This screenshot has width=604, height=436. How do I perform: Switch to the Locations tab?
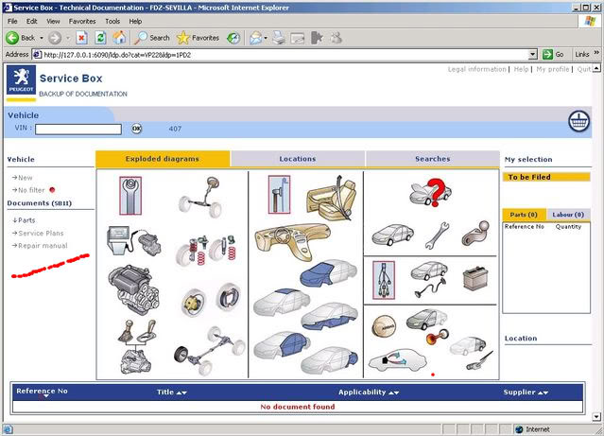pyautogui.click(x=298, y=159)
